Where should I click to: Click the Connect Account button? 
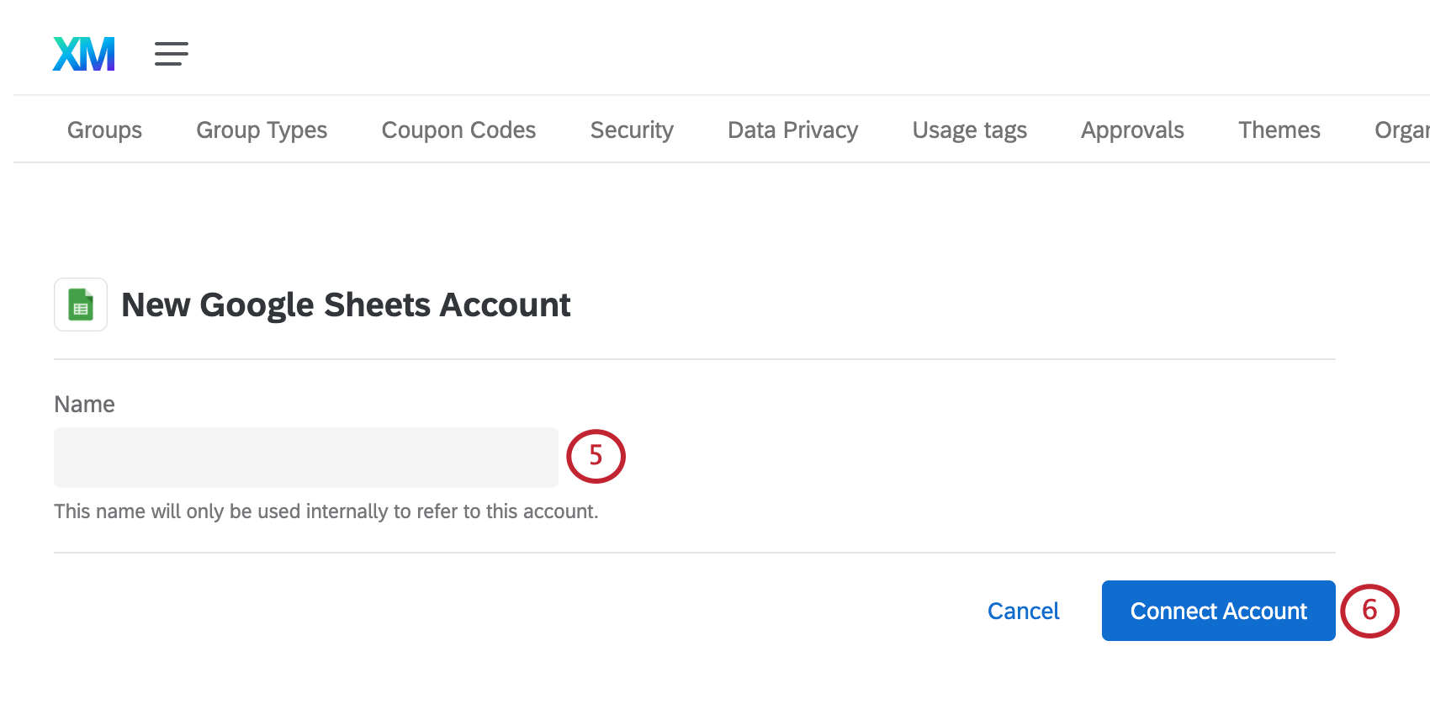pos(1218,611)
